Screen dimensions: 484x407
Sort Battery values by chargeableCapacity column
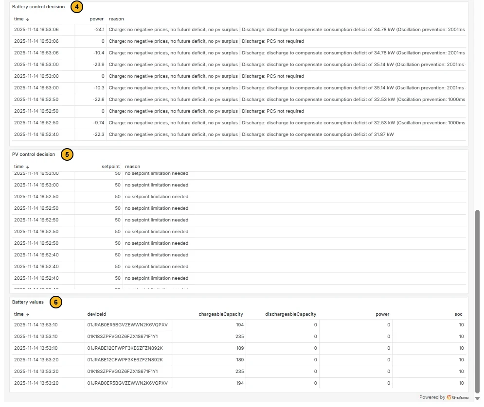pyautogui.click(x=221, y=314)
